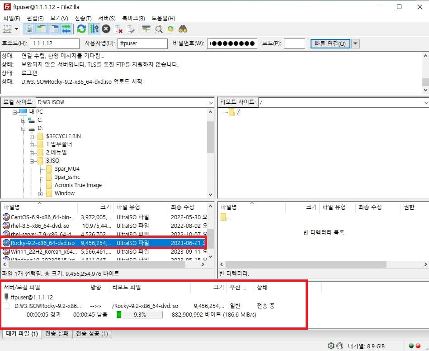The height and width of the screenshot is (351, 429).
Task: Click the Rocky-9.2 ISO file icon
Action: tap(6, 243)
